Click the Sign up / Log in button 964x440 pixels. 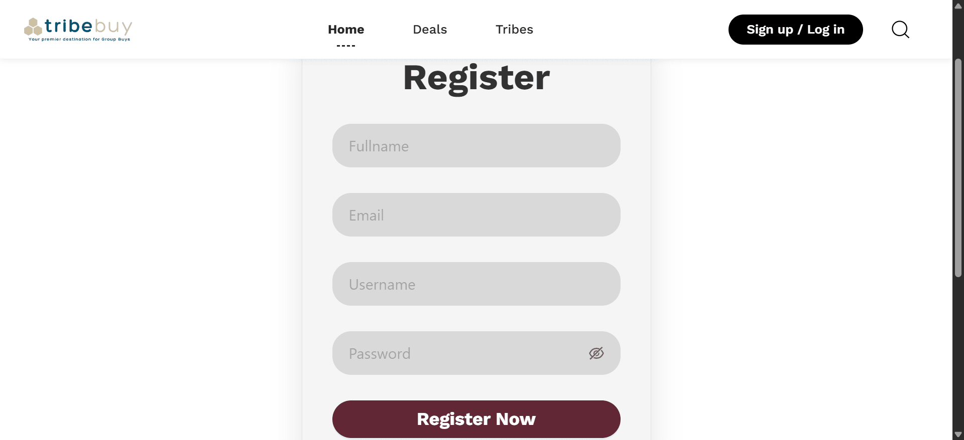[x=795, y=30]
